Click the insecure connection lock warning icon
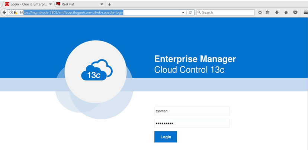308x150 pixels. pos(16,12)
